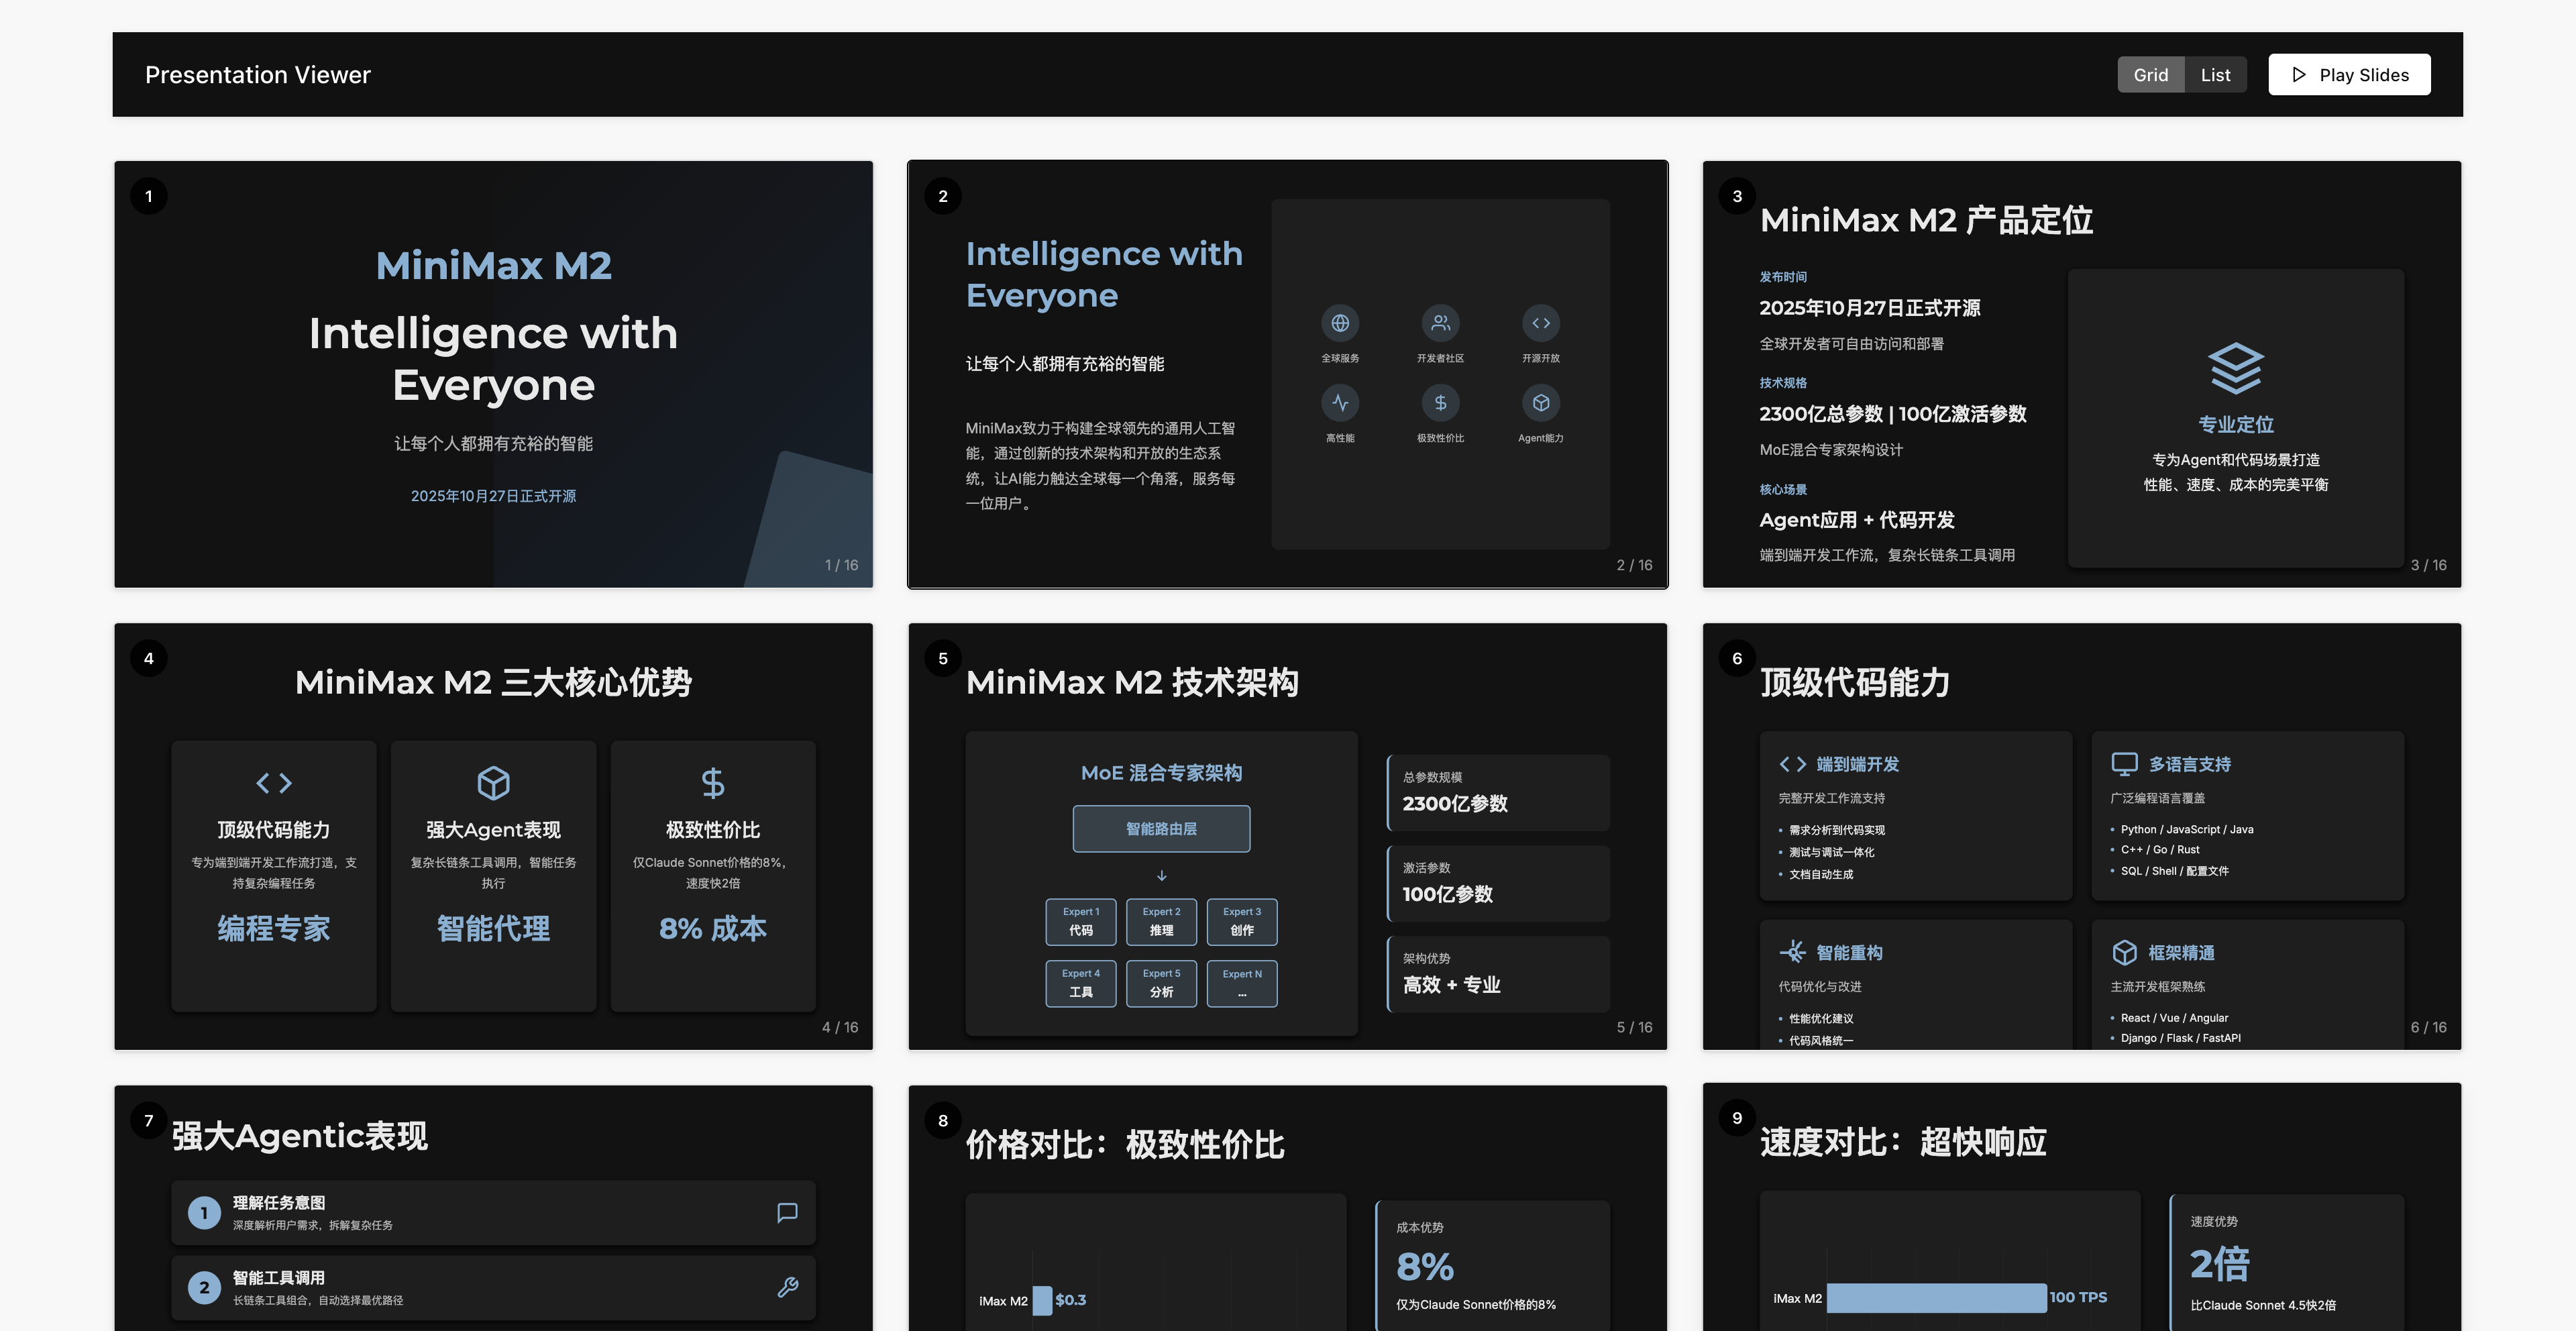Click the globe icon labeled 全球服务

pyautogui.click(x=1340, y=323)
